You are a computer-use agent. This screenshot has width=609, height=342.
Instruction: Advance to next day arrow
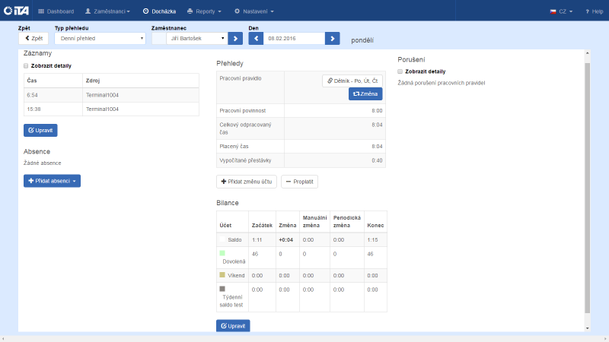pos(332,38)
